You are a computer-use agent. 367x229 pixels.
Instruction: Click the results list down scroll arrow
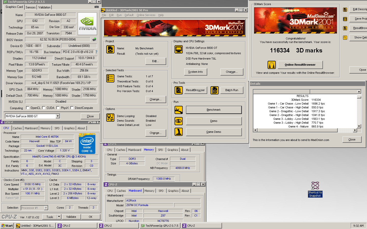coord(359,126)
